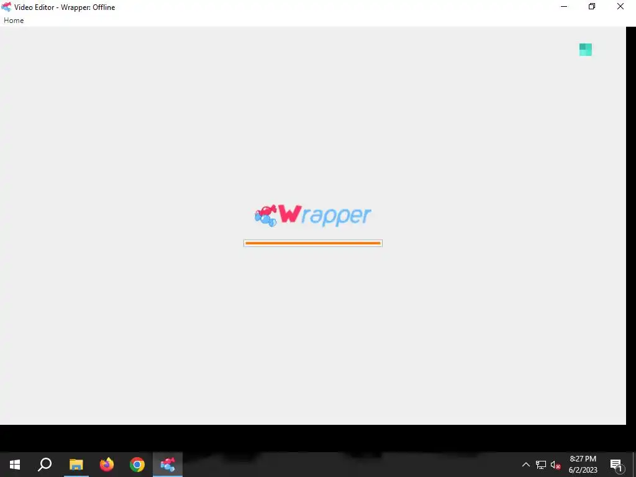Open the notification center icon
Screen dimensions: 636x477
tap(617, 465)
